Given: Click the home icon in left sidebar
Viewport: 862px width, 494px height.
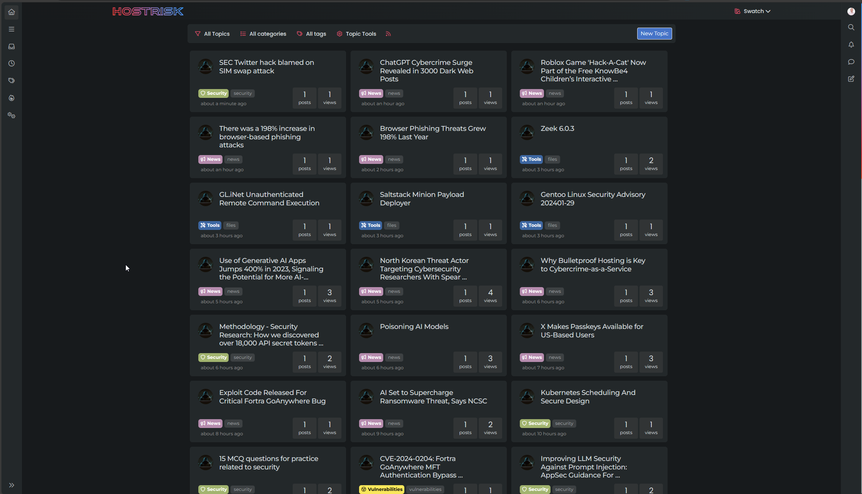Looking at the screenshot, I should [12, 12].
